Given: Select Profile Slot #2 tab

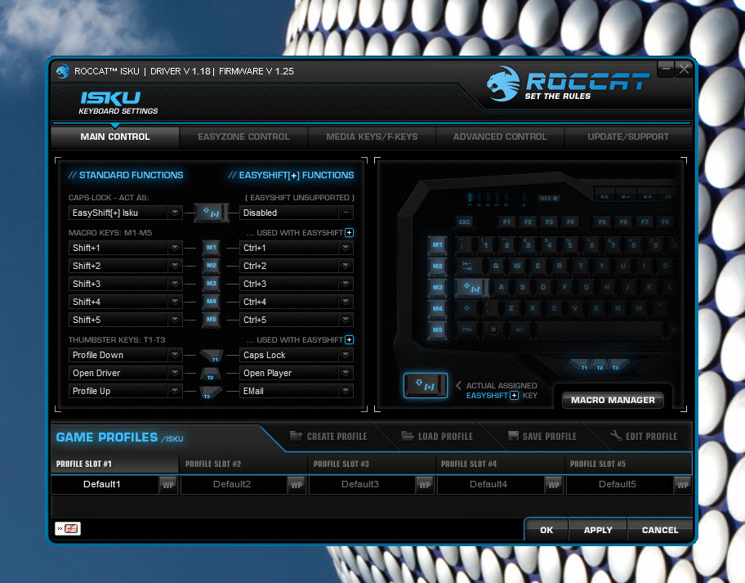Looking at the screenshot, I should point(243,464).
